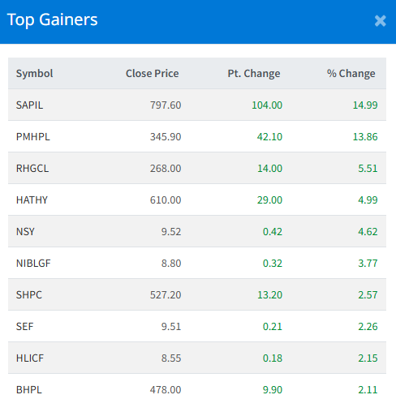Screen dimensions: 396x399
Task: Click the NIBLGF symbol
Action: coord(33,263)
